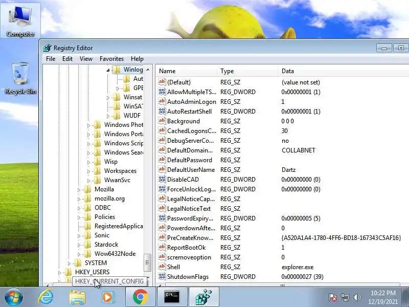Image resolution: width=409 pixels, height=307 pixels.
Task: Select the CachedLogonsC... value
Action: (192, 131)
